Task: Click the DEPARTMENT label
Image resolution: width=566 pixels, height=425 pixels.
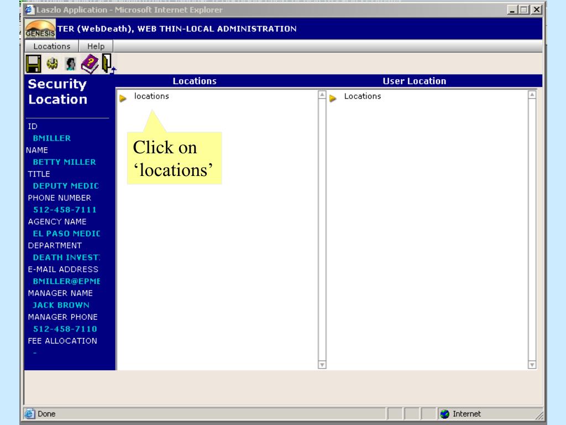Action: coord(55,245)
